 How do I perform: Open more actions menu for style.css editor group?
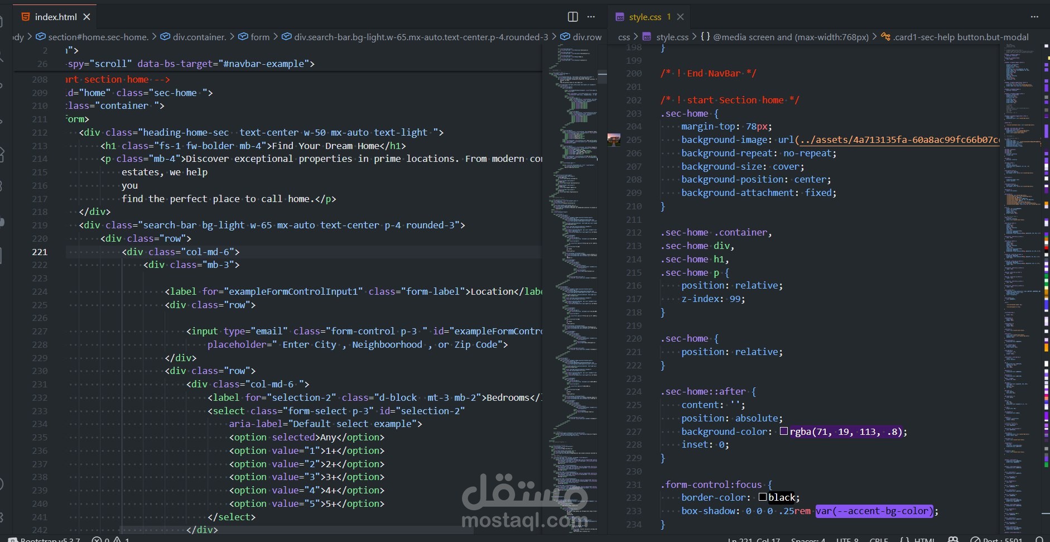tap(1034, 17)
